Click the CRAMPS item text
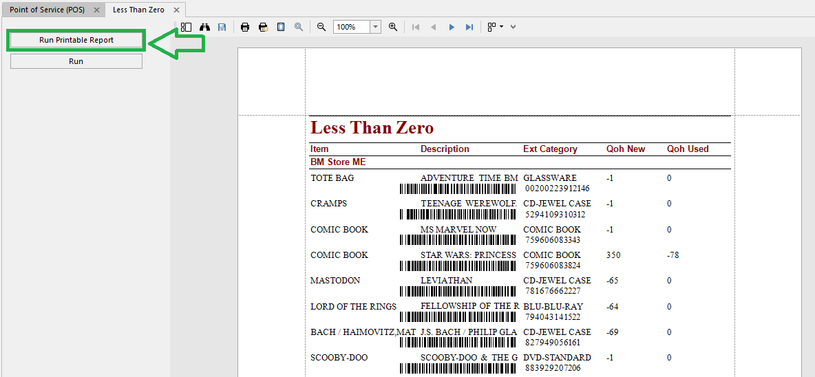815x377 pixels. [328, 204]
